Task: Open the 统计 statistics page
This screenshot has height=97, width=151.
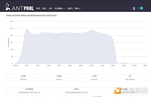Action: 44,9
